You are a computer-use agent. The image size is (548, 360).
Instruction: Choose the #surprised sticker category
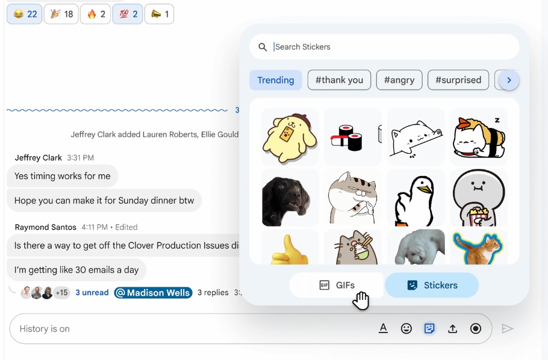pyautogui.click(x=458, y=80)
